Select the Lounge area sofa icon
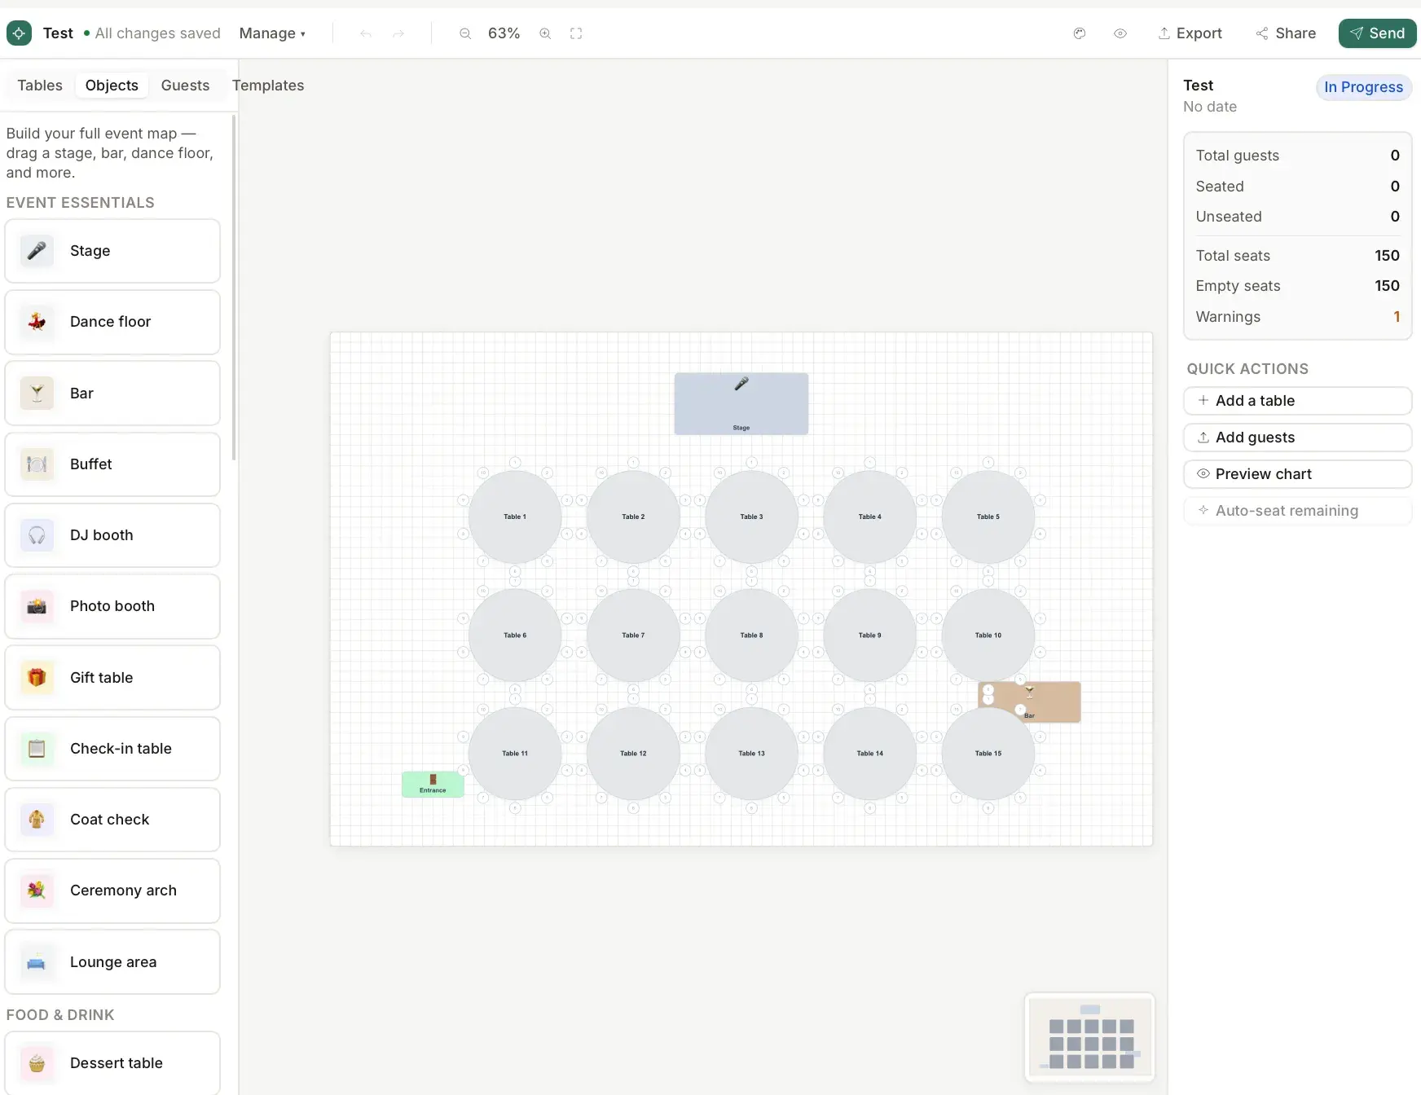This screenshot has height=1095, width=1421. (x=37, y=962)
